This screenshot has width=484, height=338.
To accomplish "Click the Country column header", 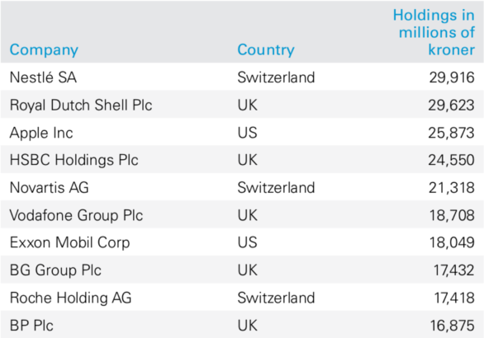I will tap(266, 50).
